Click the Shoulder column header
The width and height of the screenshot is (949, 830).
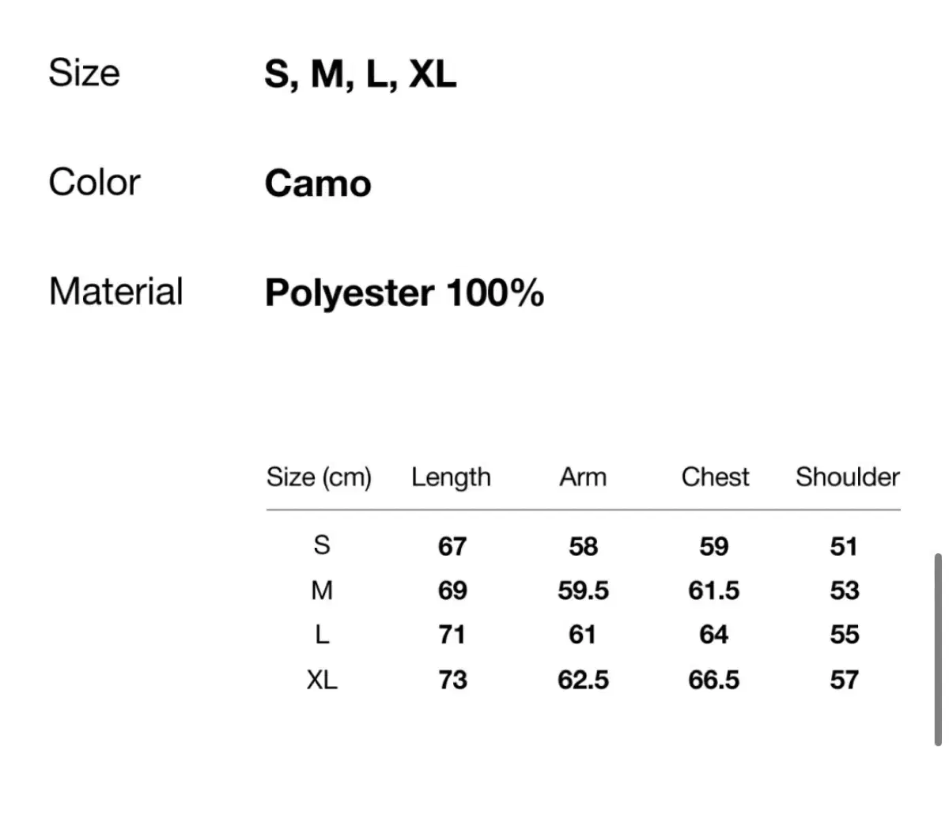[x=847, y=477]
